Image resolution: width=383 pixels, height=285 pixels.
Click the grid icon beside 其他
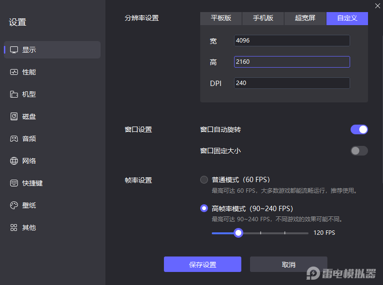[x=14, y=228]
